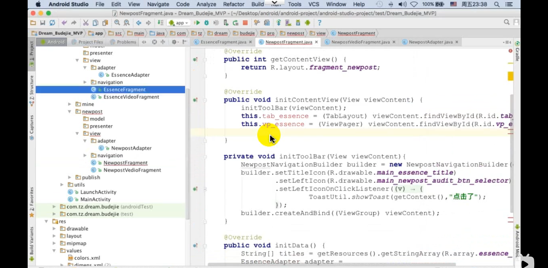
Task: Click the Save All floppy disk icon
Action: (x=42, y=23)
